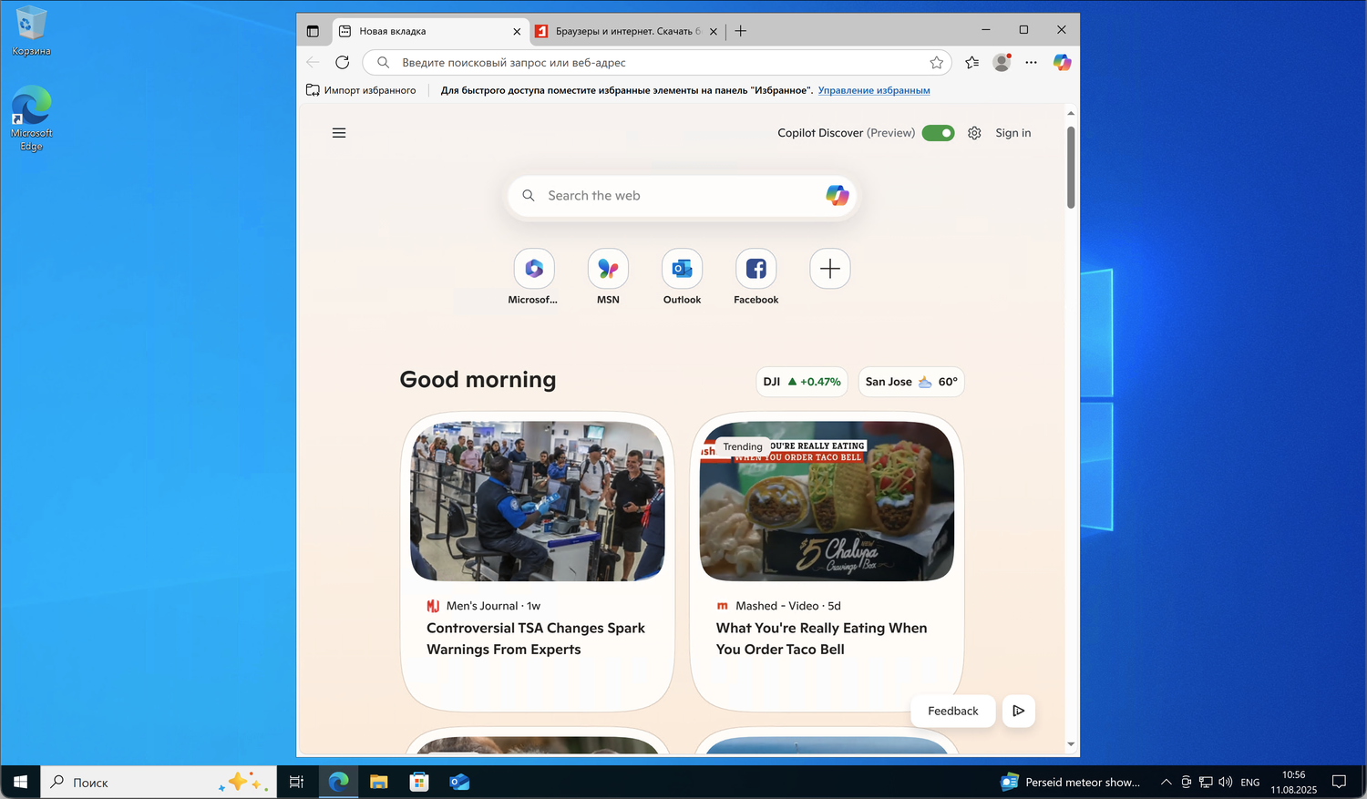
Task: Switch to the Новая вкладка tab
Action: click(x=428, y=31)
